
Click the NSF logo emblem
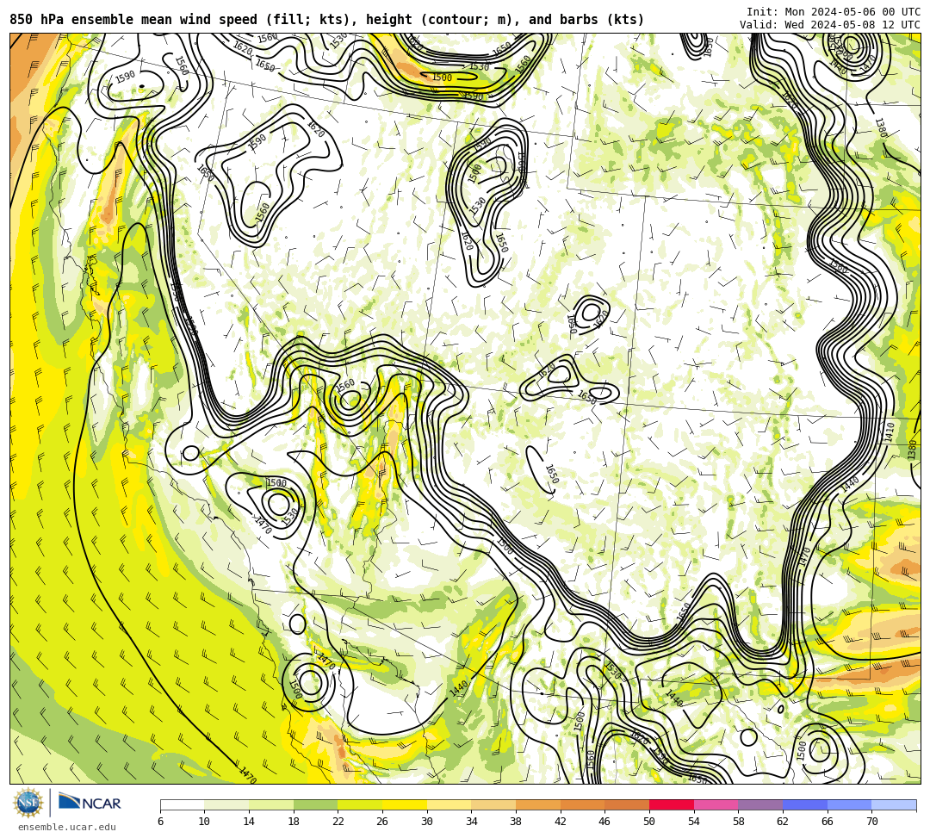pyautogui.click(x=28, y=803)
